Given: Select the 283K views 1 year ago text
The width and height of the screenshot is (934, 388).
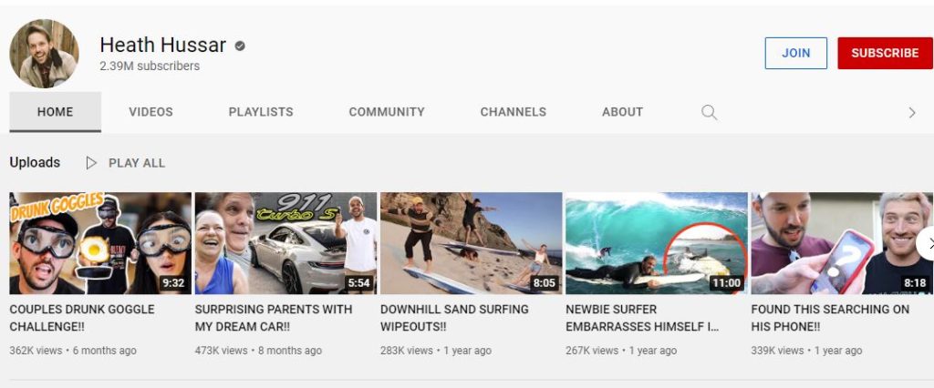Looking at the screenshot, I should (436, 351).
